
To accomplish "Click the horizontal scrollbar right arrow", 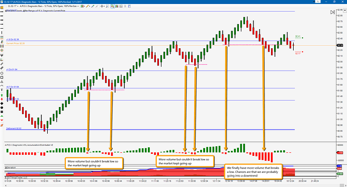I will (x=345, y=185).
